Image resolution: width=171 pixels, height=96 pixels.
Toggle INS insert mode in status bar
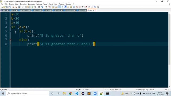pos(166,90)
